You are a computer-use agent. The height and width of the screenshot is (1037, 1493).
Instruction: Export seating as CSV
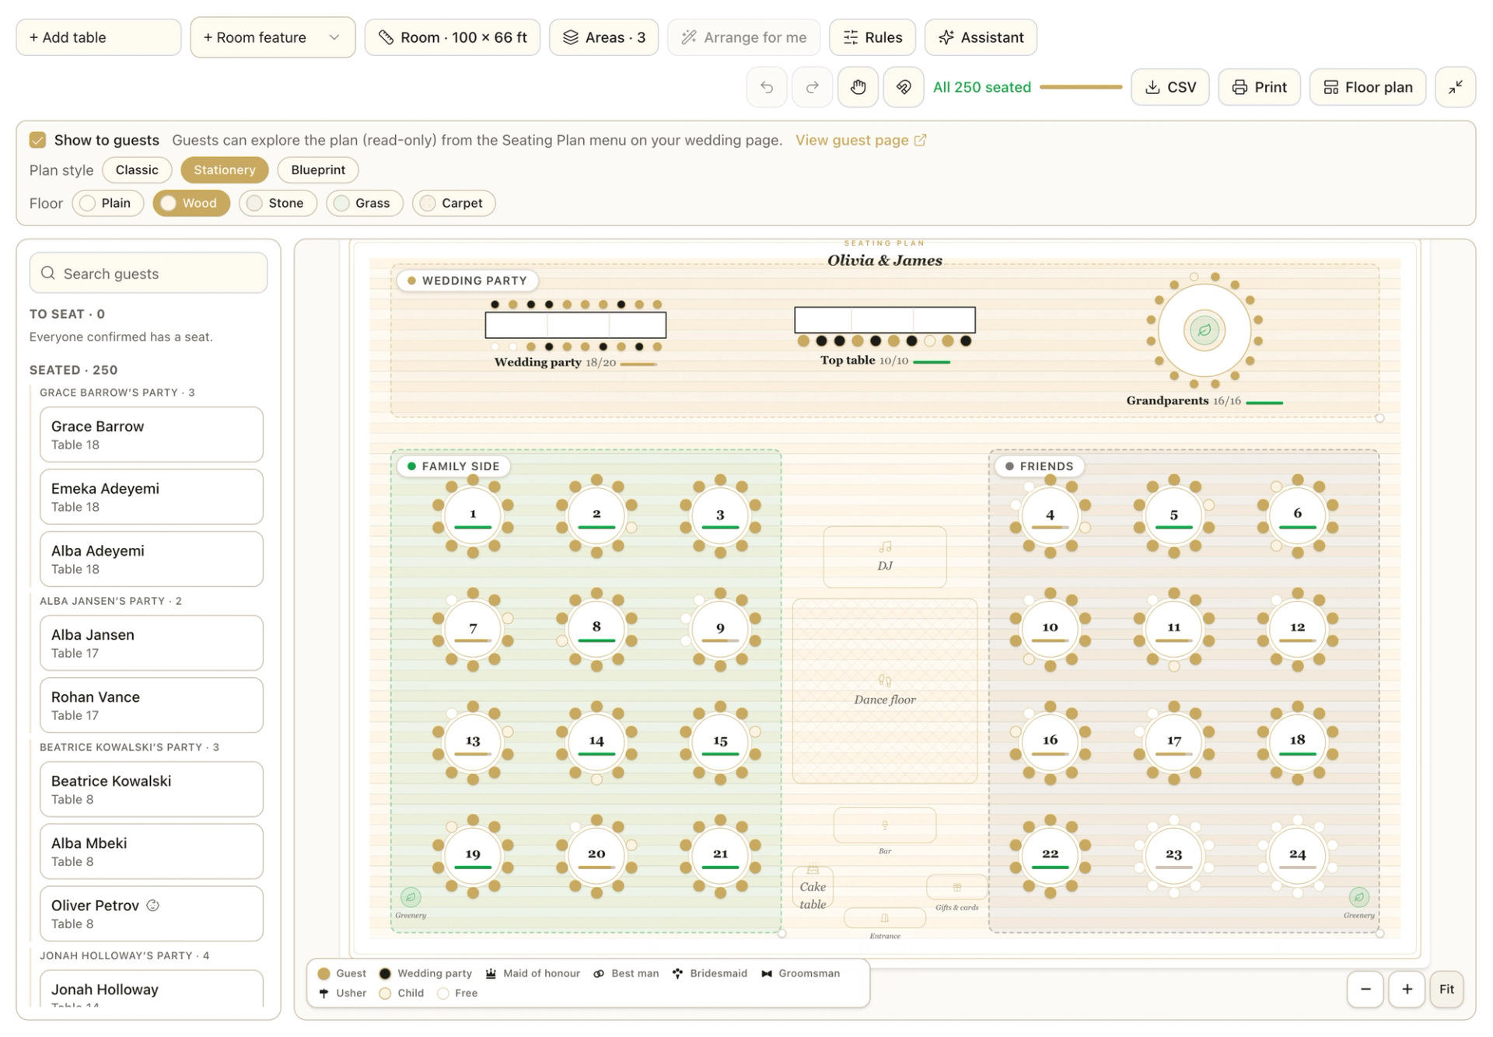[x=1170, y=87]
